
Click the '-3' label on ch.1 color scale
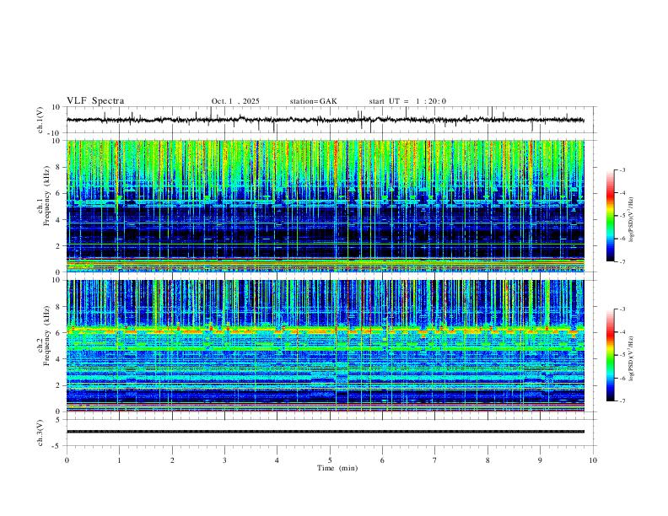[x=622, y=170]
